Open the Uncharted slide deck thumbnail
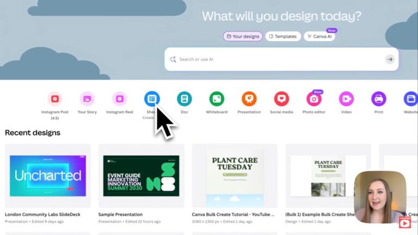418x235 pixels. [48, 176]
